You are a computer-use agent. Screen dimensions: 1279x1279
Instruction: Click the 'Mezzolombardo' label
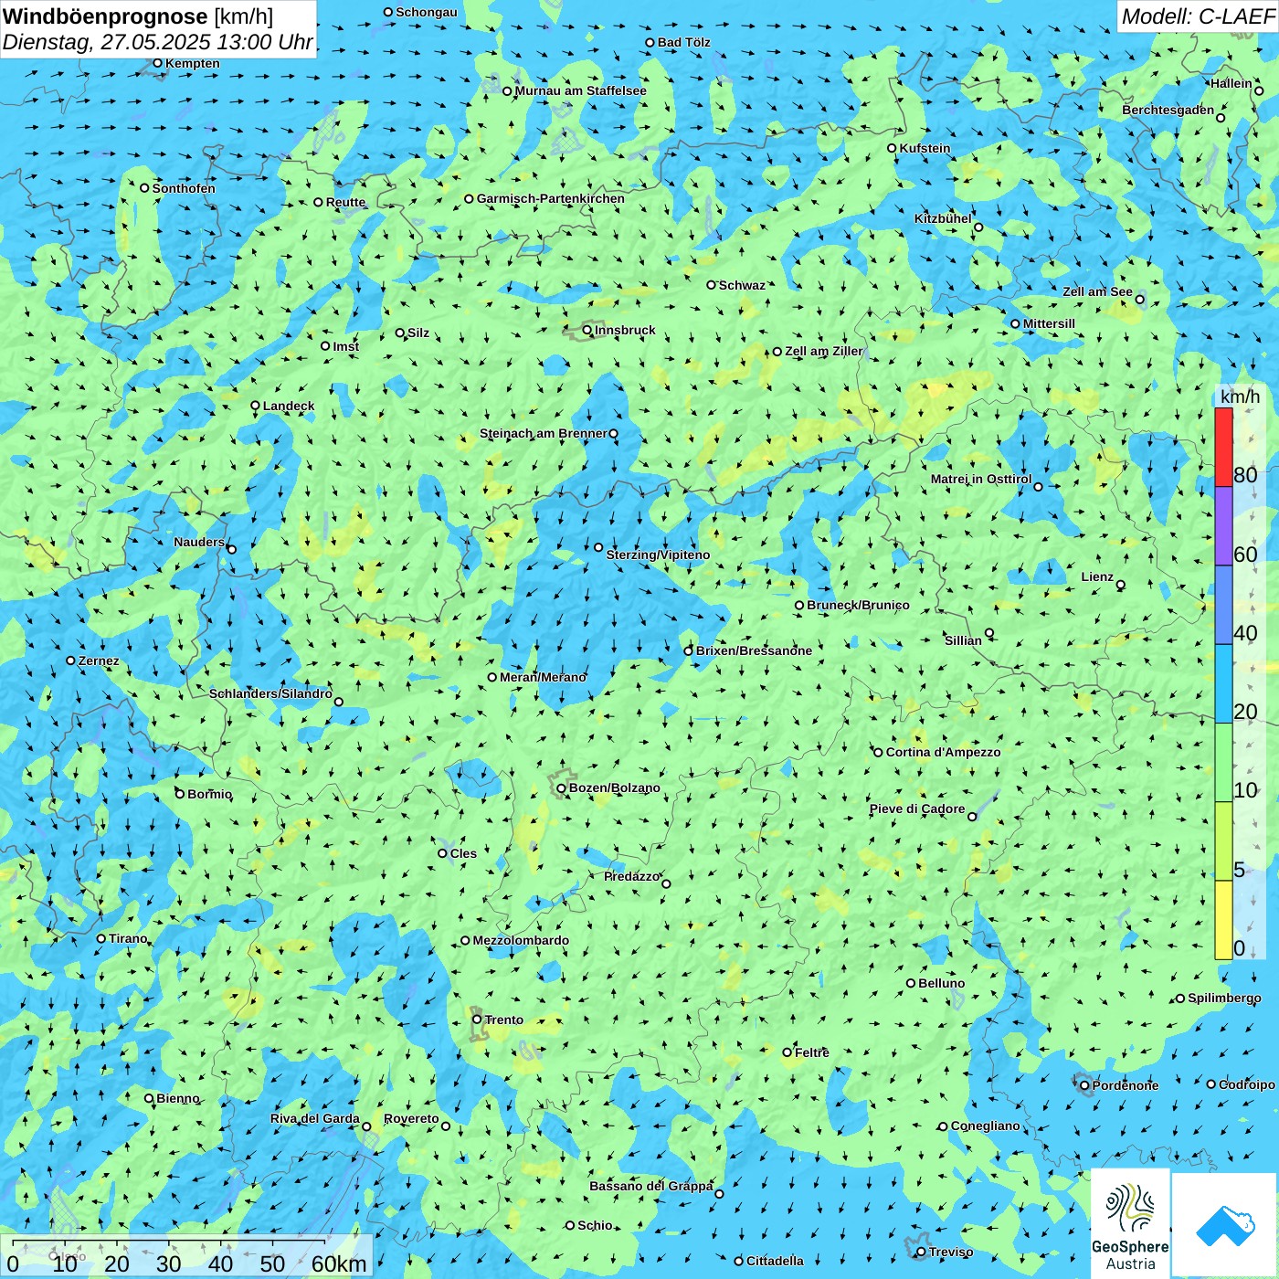click(521, 940)
